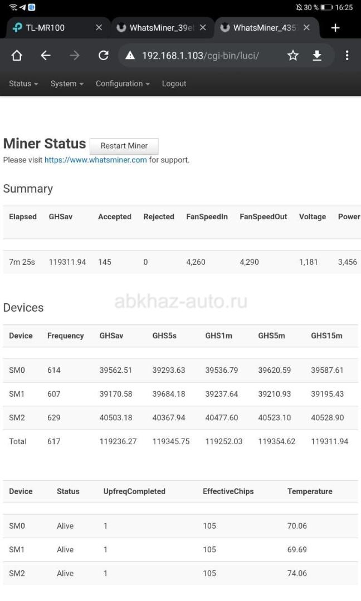Open the whatsminer.com support link

click(95, 160)
